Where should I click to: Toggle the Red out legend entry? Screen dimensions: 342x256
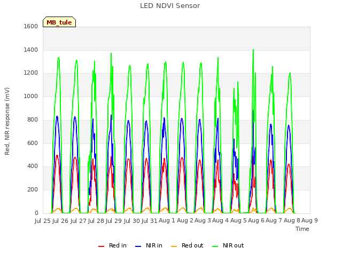click(x=187, y=245)
